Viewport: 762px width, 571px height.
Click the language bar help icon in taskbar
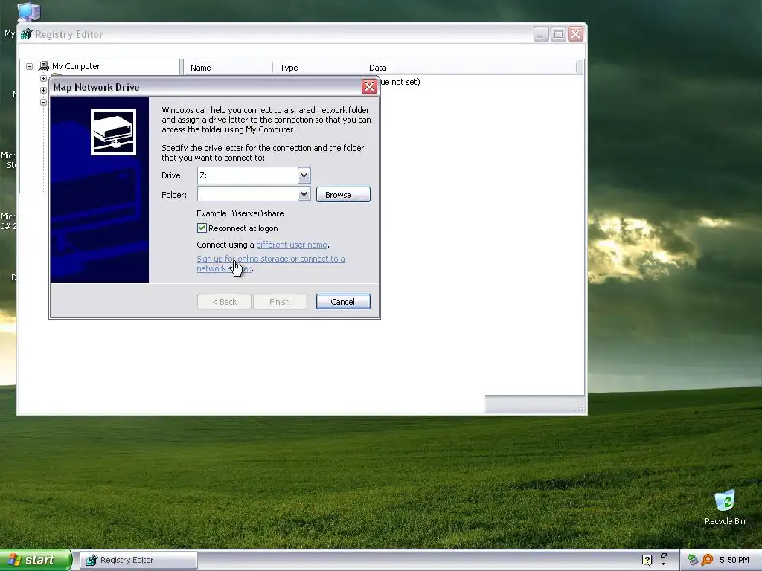point(647,560)
